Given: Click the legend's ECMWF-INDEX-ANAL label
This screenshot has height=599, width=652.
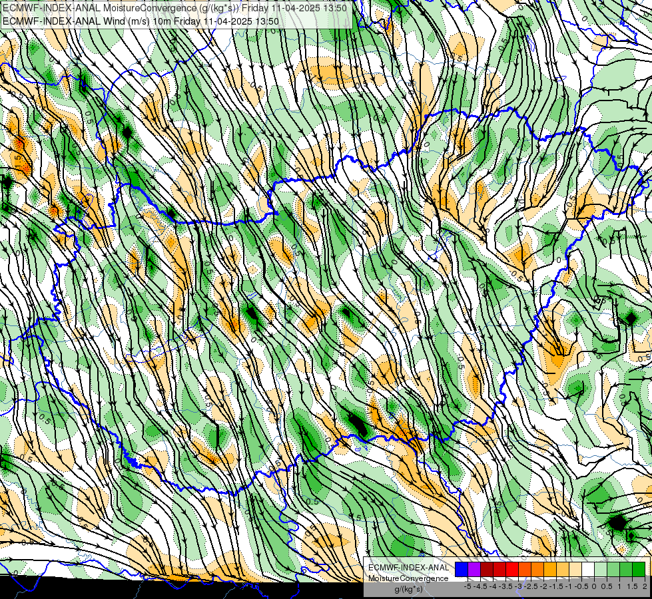Looking at the screenshot, I should 408,568.
